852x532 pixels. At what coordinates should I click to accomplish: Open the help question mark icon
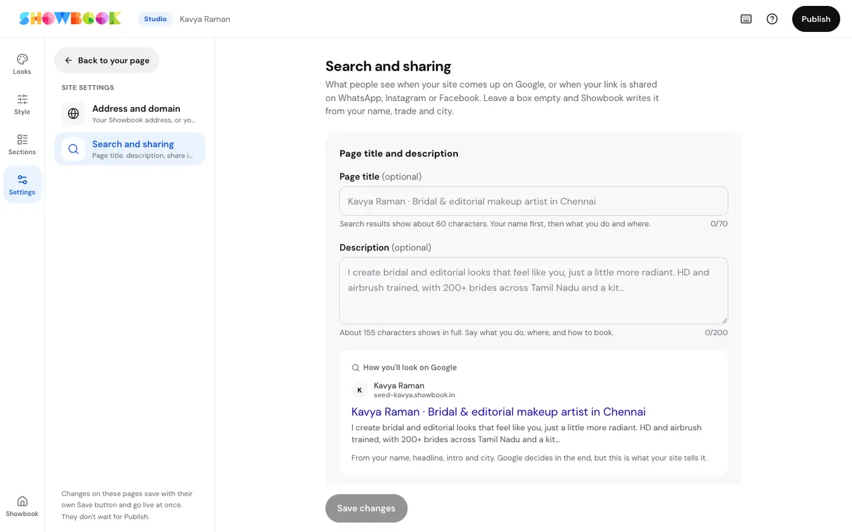[x=772, y=19]
